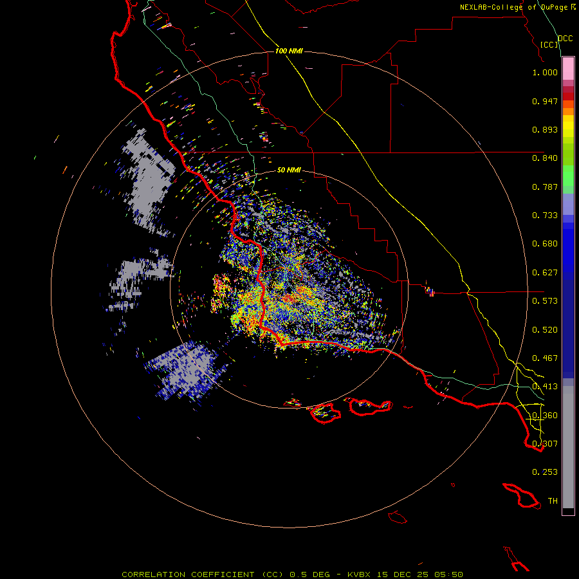The height and width of the screenshot is (579, 579).
Task: Click the 0.413 color scale label
Action: [x=545, y=387]
